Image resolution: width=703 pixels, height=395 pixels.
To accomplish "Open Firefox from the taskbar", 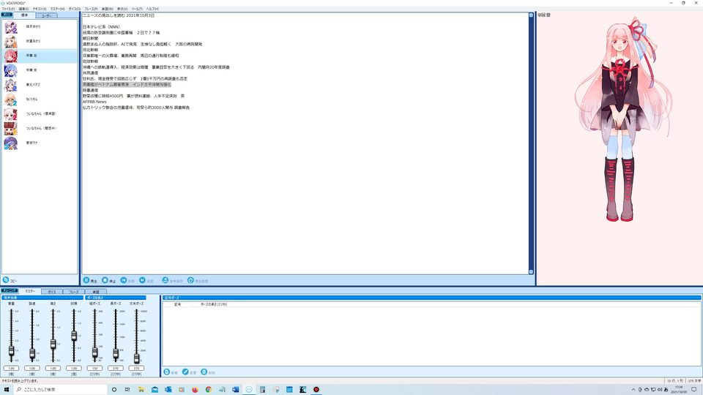I will coord(195,390).
